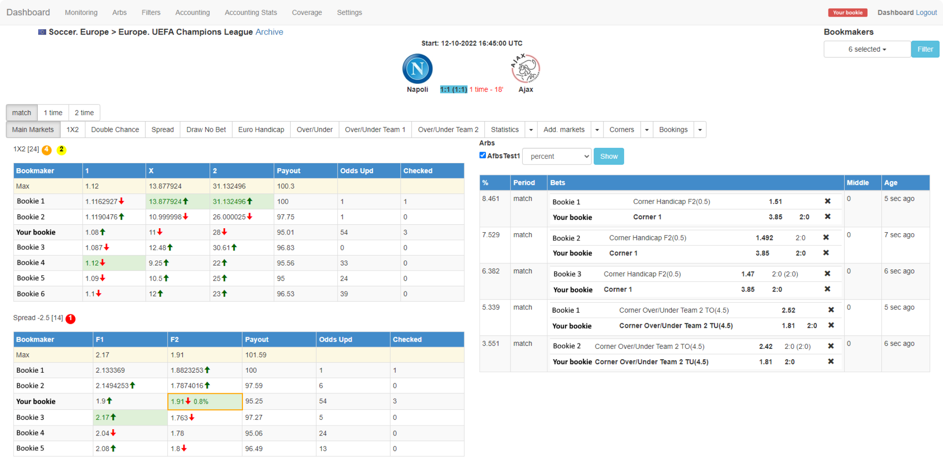Click the Corners tab label
The height and width of the screenshot is (461, 943).
coord(621,130)
